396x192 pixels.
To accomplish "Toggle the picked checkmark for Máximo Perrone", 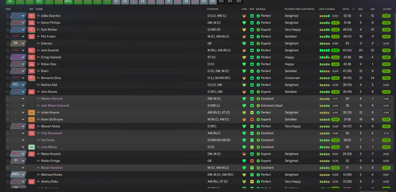I will 8,99.
